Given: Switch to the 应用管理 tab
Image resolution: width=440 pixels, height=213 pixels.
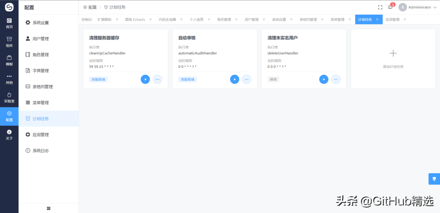Looking at the screenshot, I should (392, 20).
